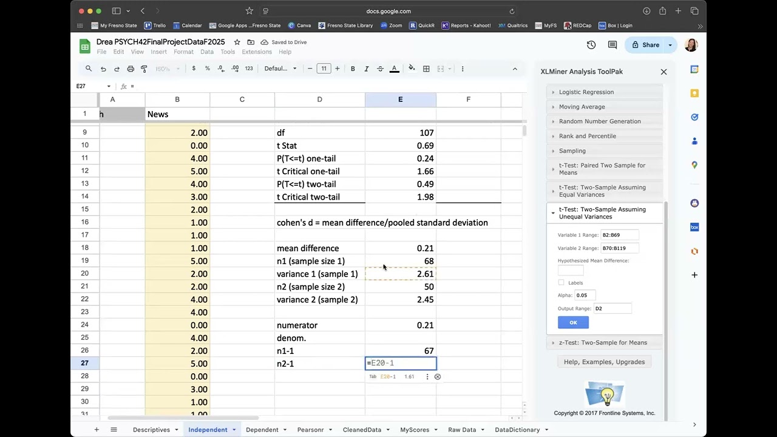Viewport: 777px width, 437px height.
Task: Enable the Labels checkbox
Action: (x=561, y=282)
